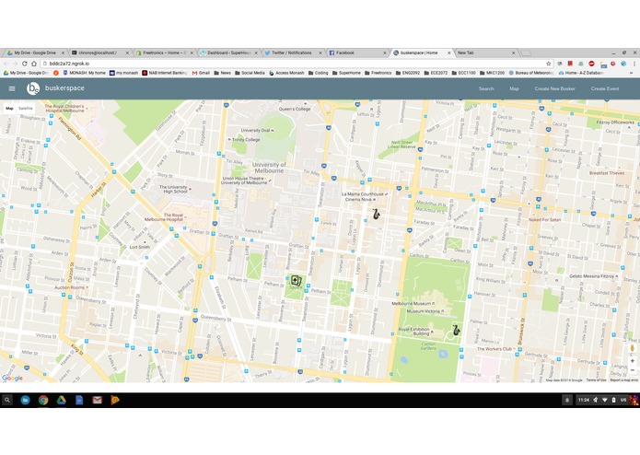Image resolution: width=640 pixels, height=455 pixels.
Task: Select saxophone busker marker near Royal Exhibition Building
Action: (x=457, y=330)
